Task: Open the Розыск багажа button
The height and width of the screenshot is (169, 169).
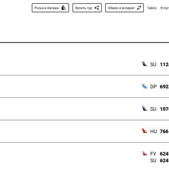Action: point(50,8)
